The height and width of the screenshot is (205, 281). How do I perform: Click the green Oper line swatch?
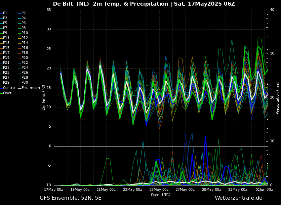pos(1,93)
